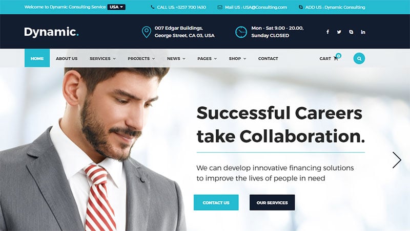Expand the Projects menu dropdown
Screen dimensions: 410x231
(x=141, y=59)
